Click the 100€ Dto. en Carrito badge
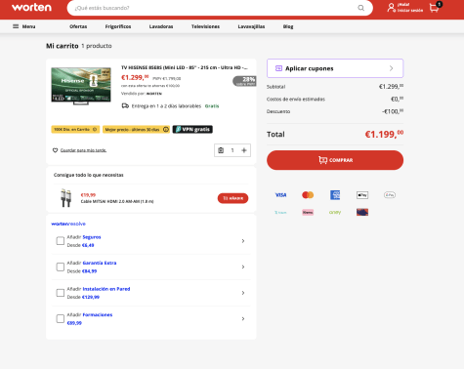 click(x=75, y=130)
